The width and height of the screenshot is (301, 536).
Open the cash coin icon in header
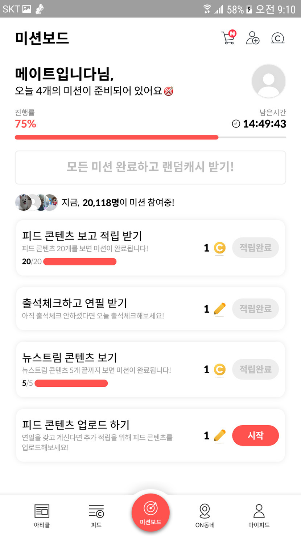click(277, 38)
